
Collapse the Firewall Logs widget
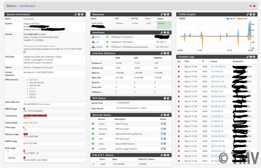click(251, 57)
